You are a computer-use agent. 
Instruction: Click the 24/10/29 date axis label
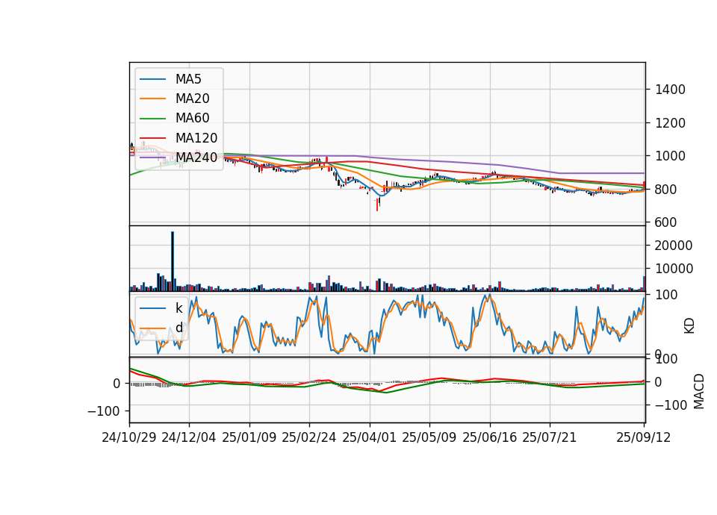(129, 438)
